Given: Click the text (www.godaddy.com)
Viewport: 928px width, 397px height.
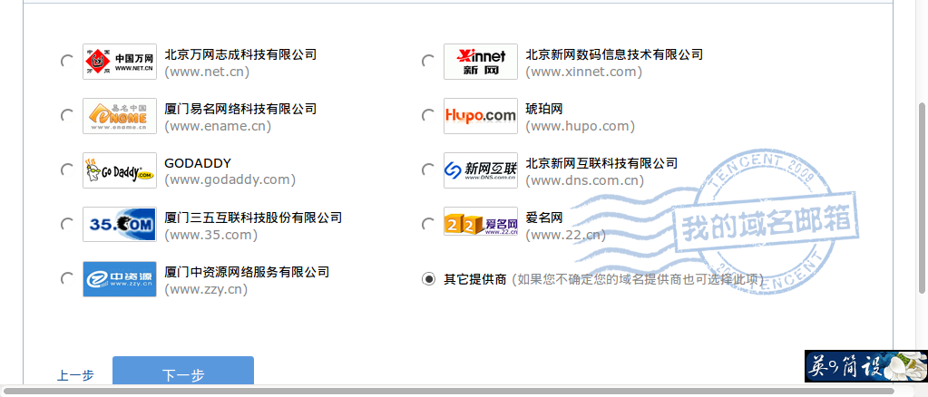Looking at the screenshot, I should 230,180.
